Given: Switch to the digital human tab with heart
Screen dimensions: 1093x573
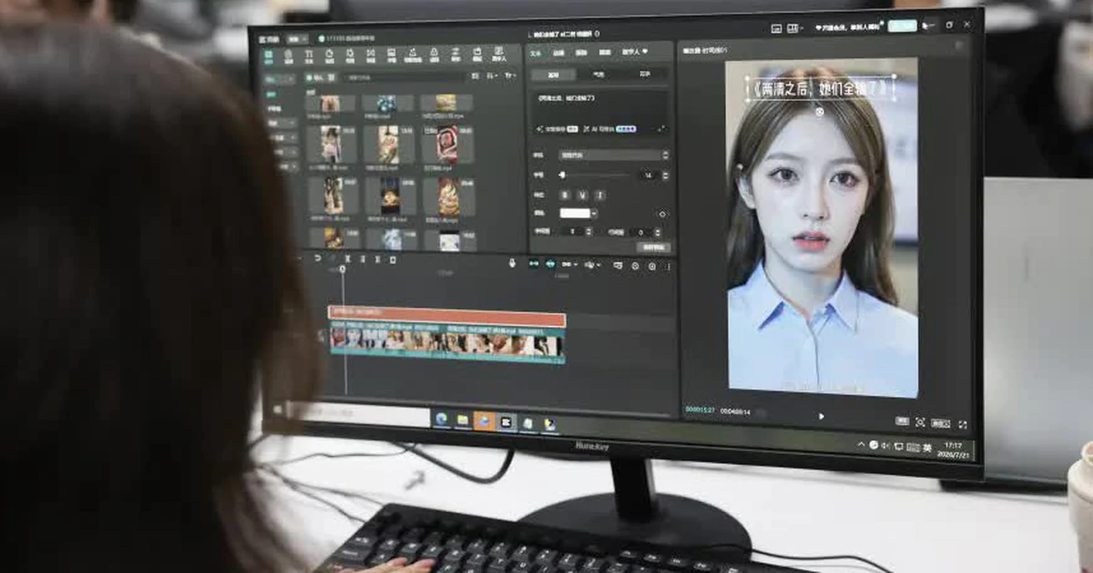Looking at the screenshot, I should (x=635, y=54).
